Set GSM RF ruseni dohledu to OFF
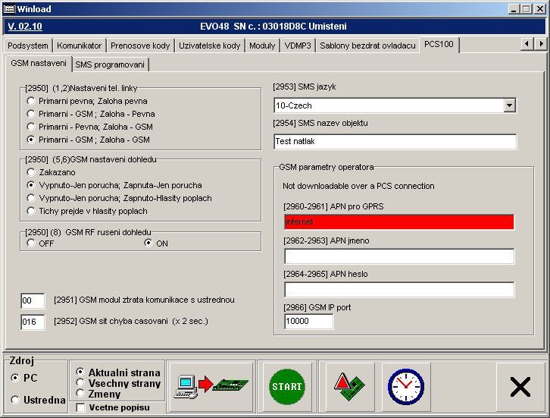This screenshot has height=418, width=550. [x=31, y=244]
